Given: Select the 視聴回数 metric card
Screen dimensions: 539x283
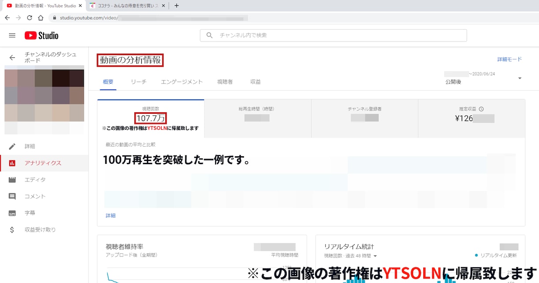Looking at the screenshot, I should (x=151, y=118).
